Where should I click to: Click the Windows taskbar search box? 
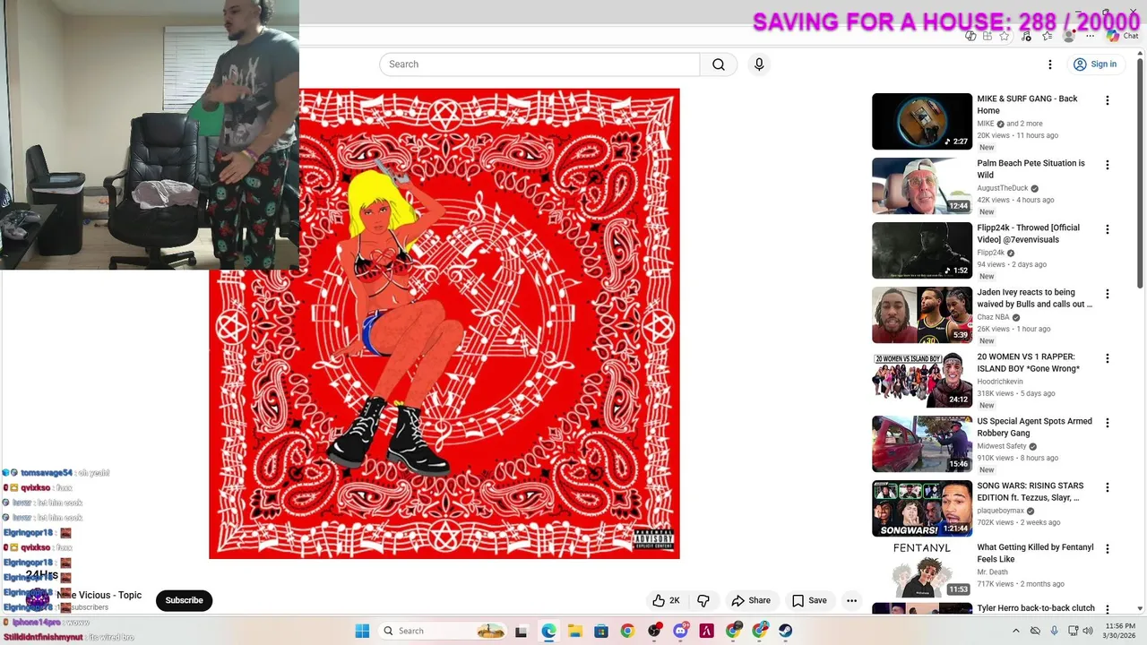[442, 631]
